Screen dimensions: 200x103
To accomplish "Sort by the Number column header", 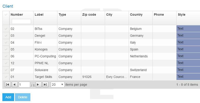I will point(17,15).
